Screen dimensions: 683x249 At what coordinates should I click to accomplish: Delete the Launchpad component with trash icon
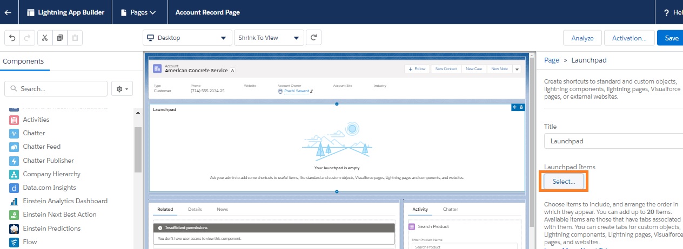(521, 107)
